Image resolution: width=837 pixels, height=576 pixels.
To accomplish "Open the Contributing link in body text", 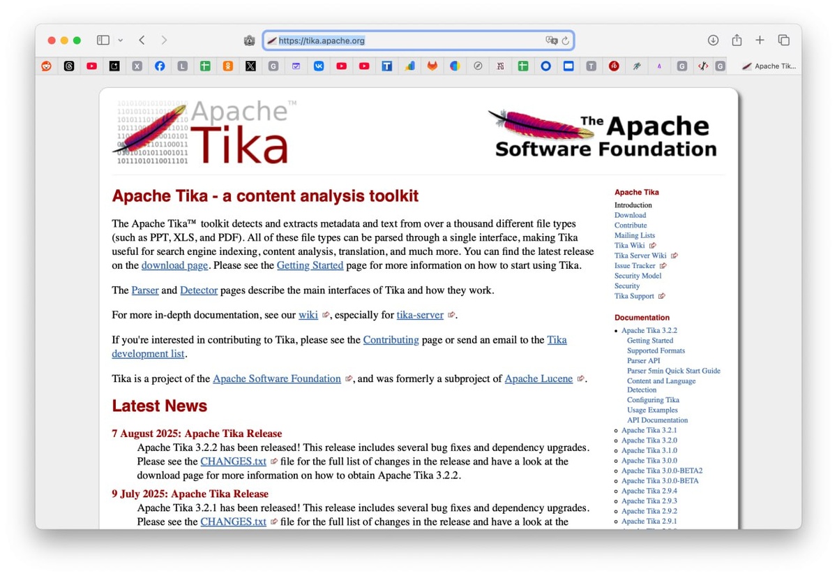I will (x=391, y=340).
